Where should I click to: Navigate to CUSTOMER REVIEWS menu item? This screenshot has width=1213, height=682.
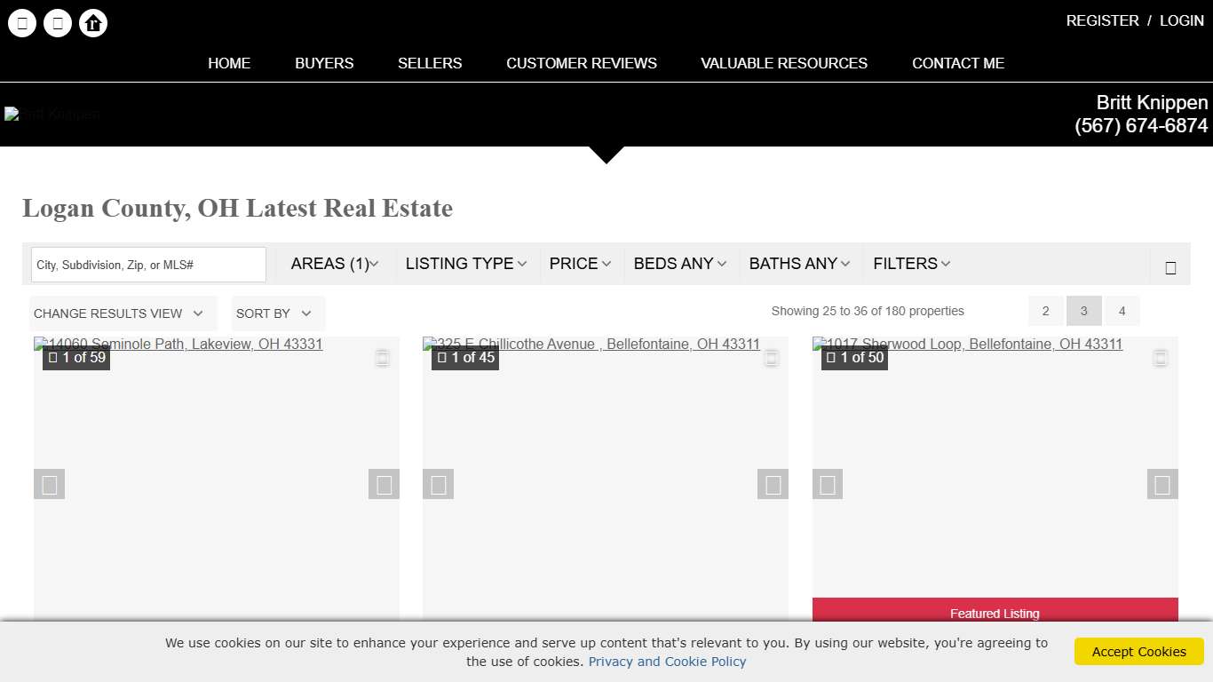581,63
